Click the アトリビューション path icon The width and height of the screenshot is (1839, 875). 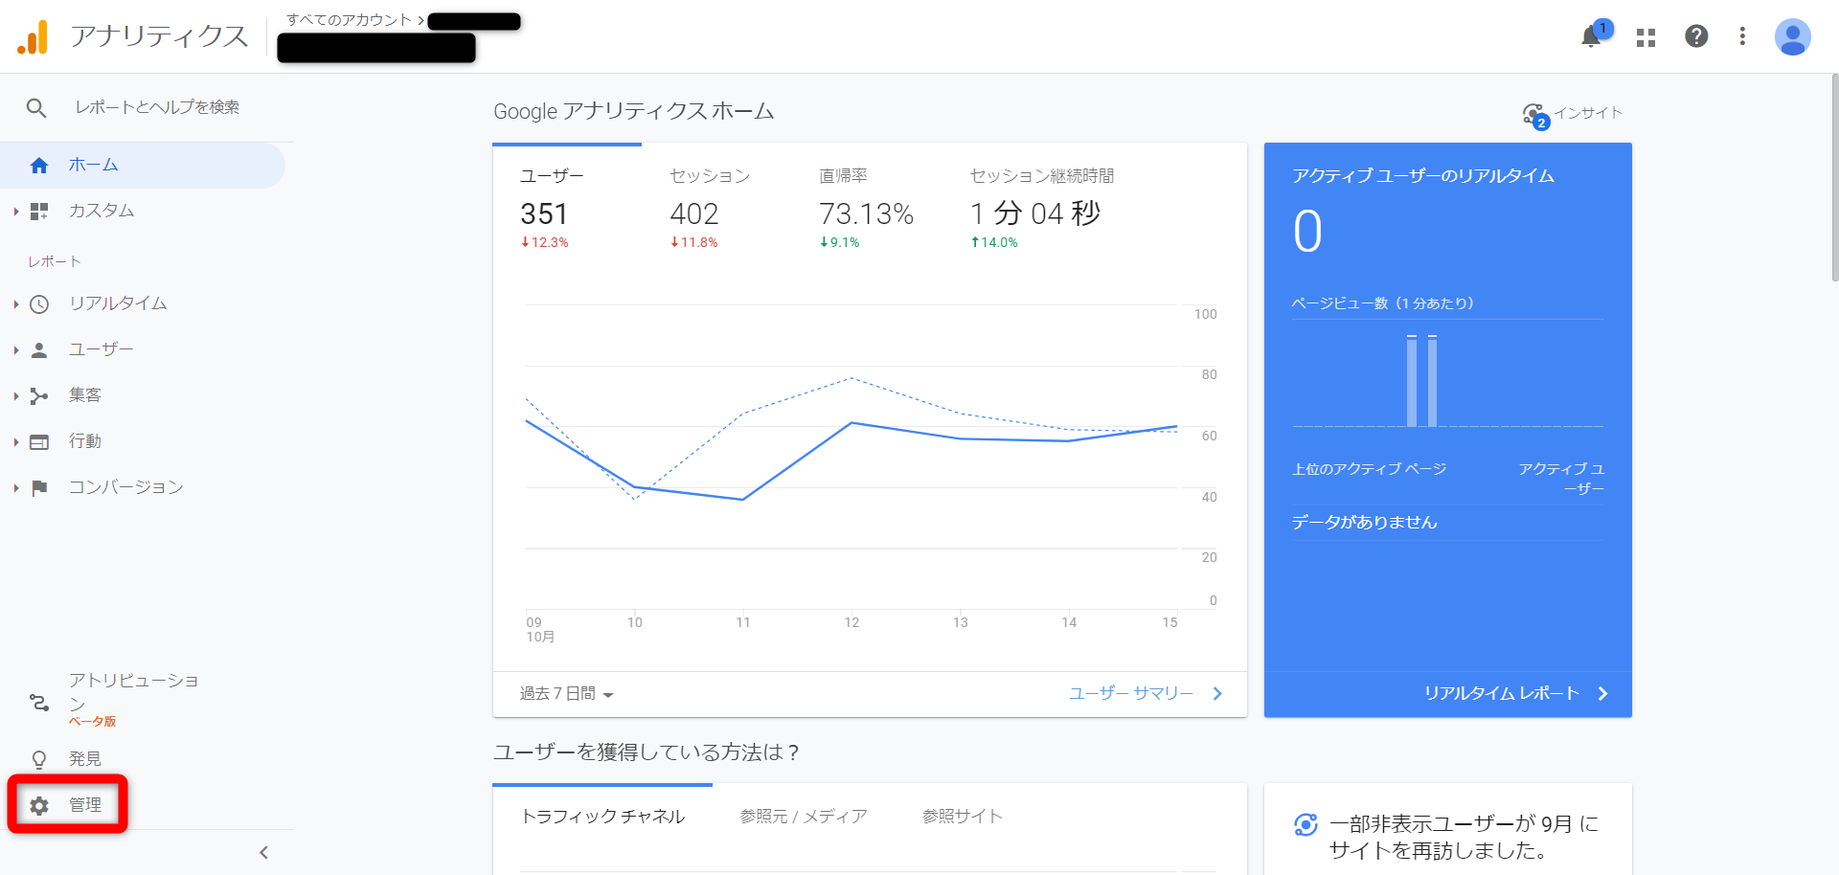[39, 703]
